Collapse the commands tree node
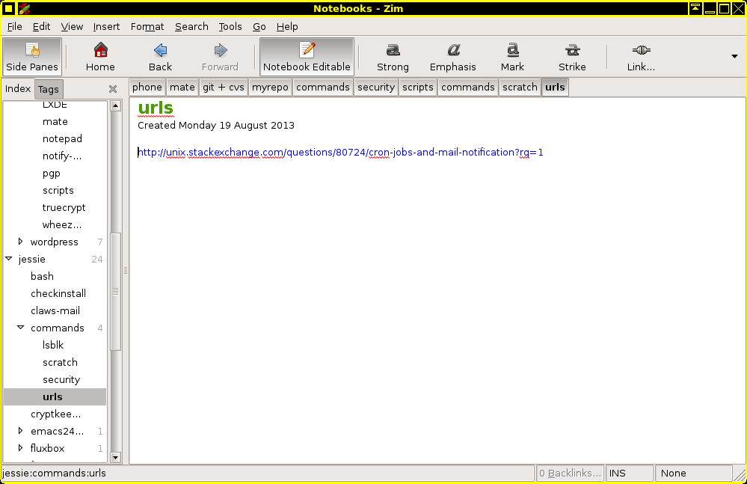 coord(20,327)
